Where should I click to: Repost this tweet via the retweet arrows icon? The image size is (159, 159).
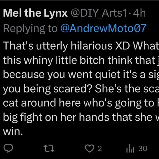49,148
